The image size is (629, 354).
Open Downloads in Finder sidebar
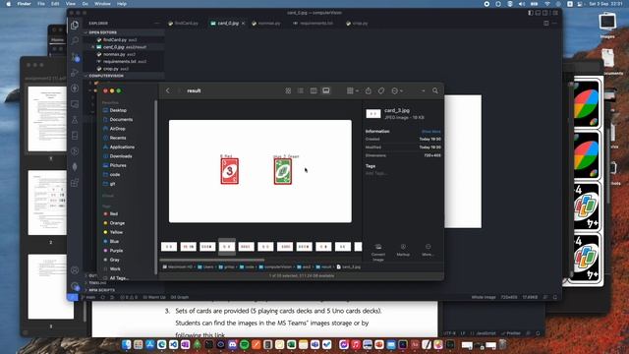click(x=121, y=156)
